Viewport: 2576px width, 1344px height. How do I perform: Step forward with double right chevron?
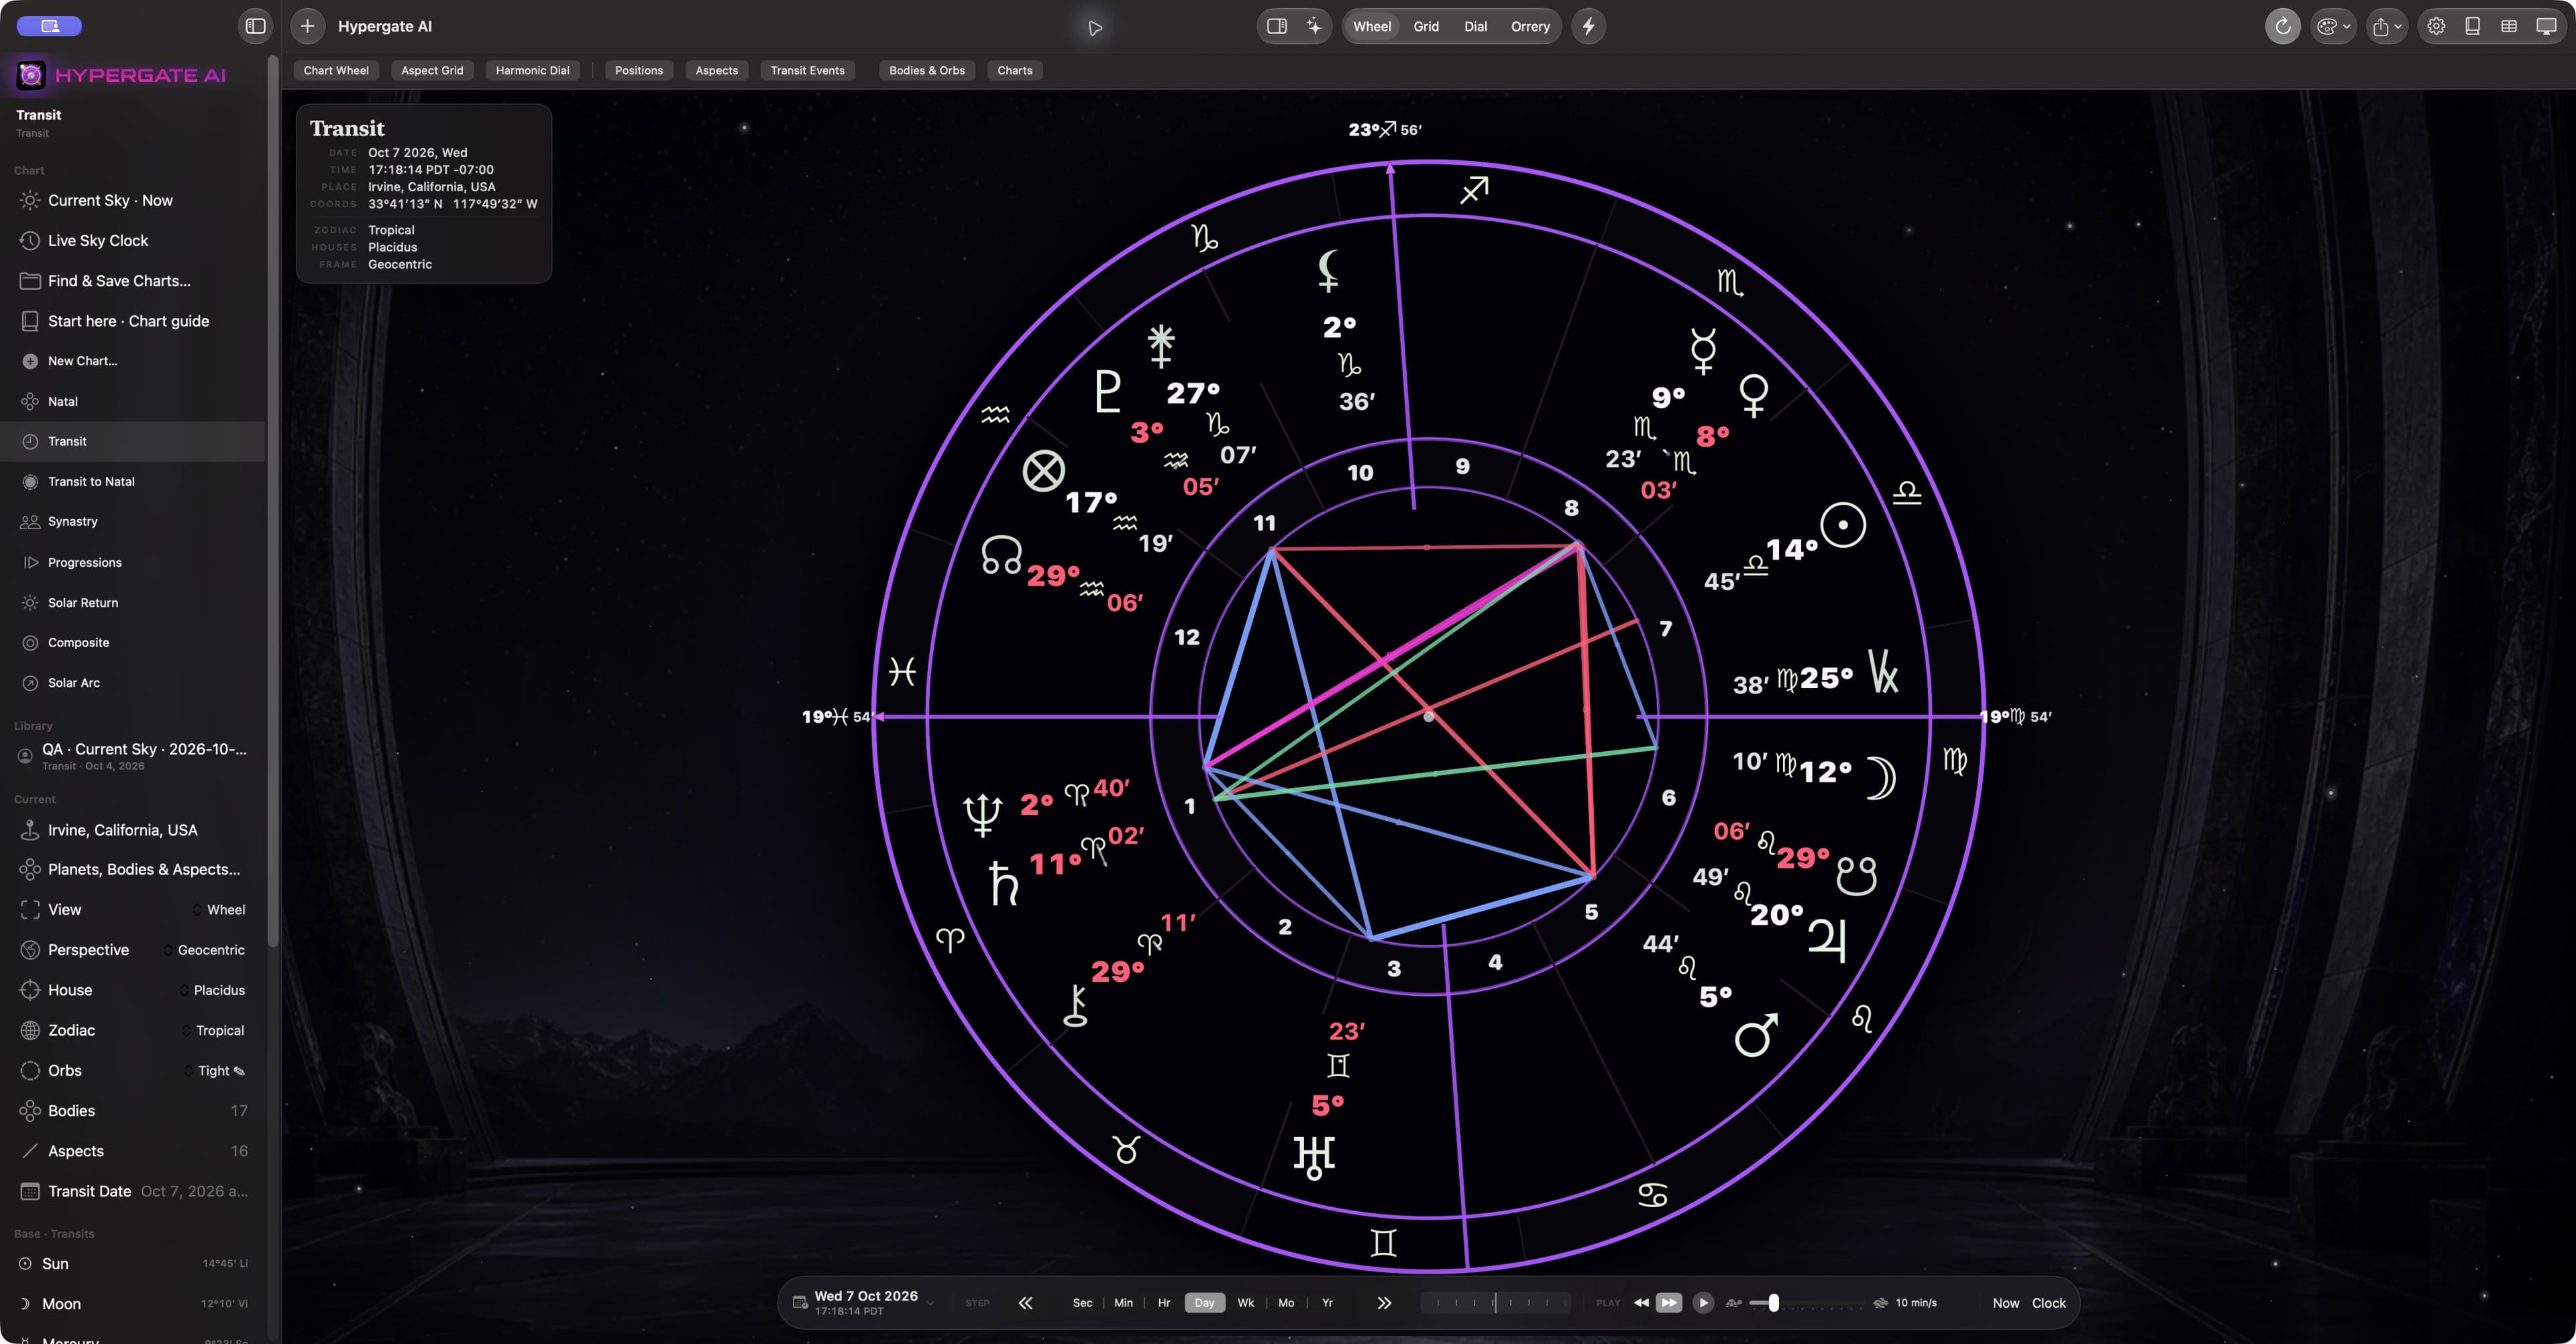coord(1384,1302)
